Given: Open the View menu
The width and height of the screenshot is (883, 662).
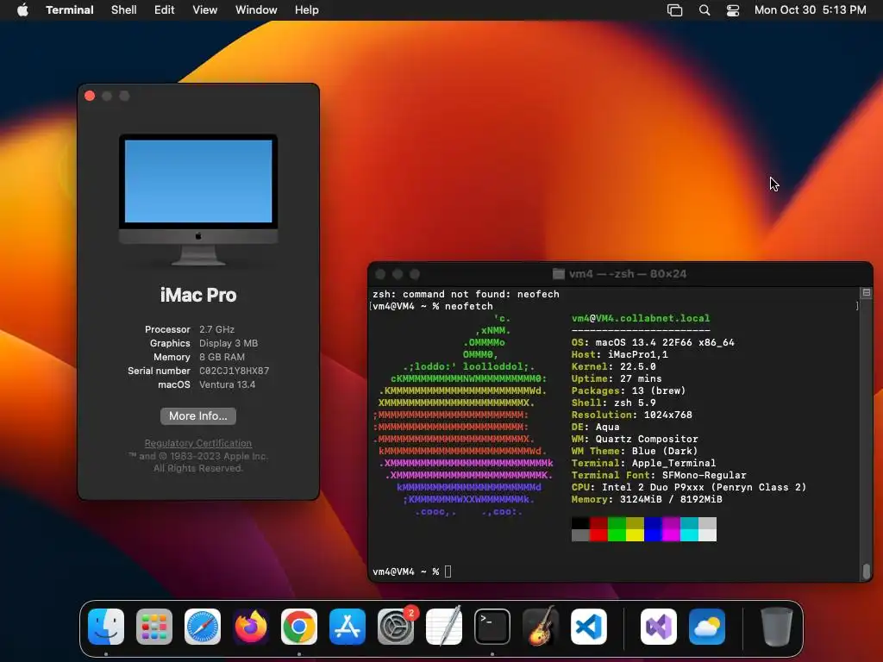Looking at the screenshot, I should 205,10.
